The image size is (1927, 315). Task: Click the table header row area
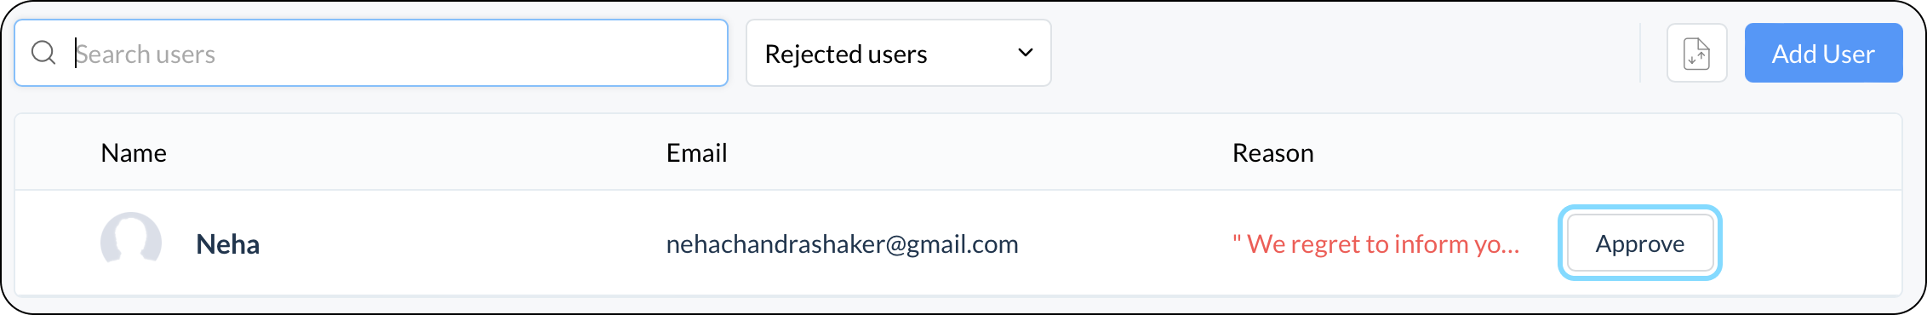point(958,152)
